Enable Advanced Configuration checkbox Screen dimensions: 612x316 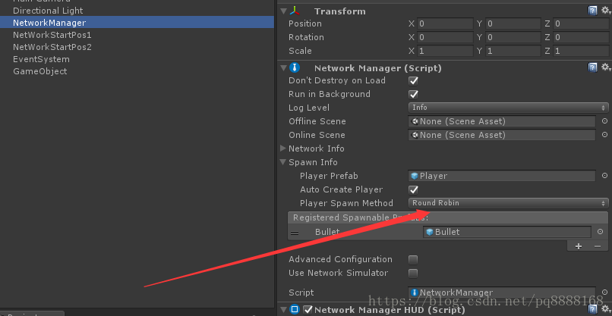[x=413, y=259]
